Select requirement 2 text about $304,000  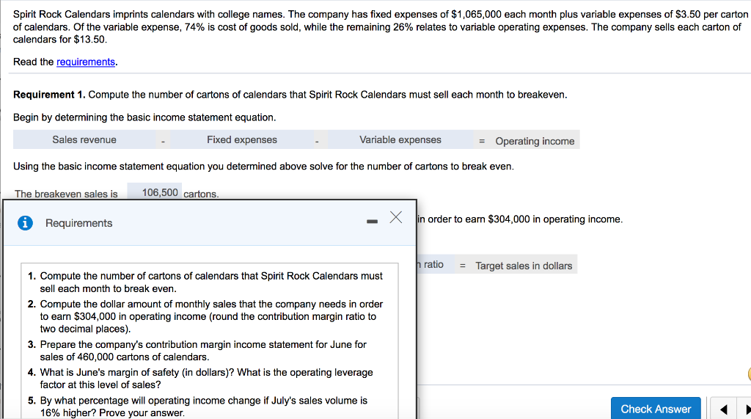point(211,316)
